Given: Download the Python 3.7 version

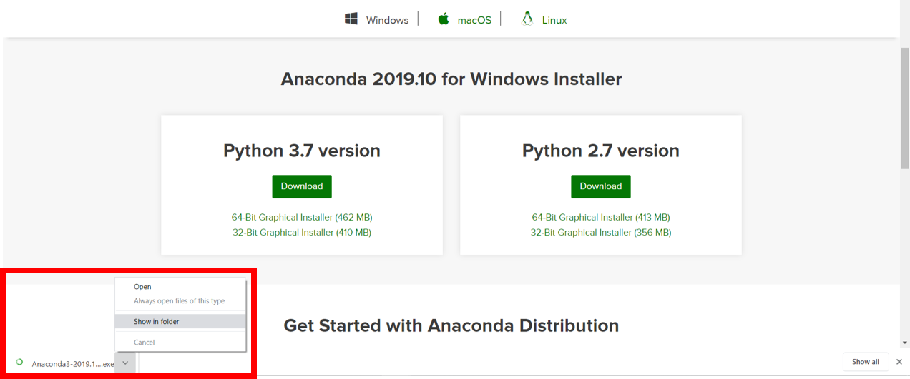Looking at the screenshot, I should (x=302, y=186).
